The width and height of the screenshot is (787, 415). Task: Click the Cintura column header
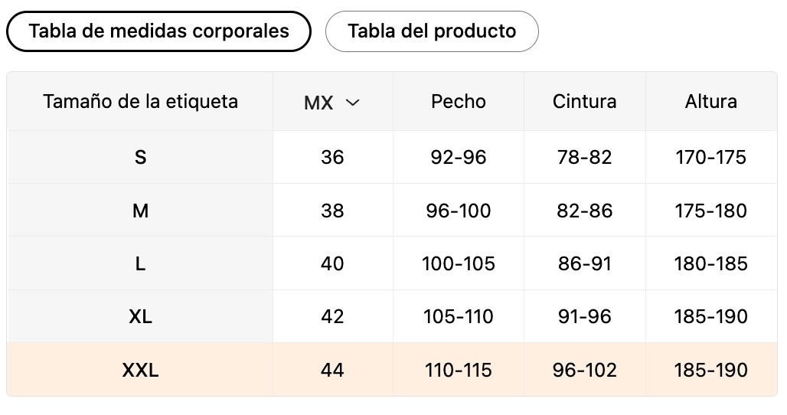tap(585, 101)
